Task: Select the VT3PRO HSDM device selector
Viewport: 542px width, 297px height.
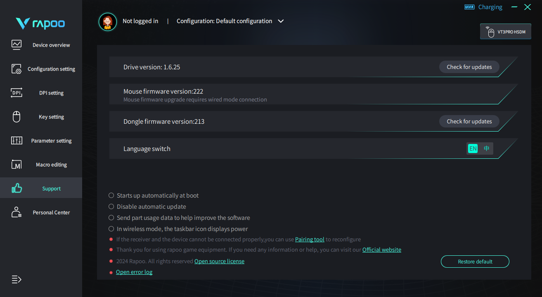Action: pos(505,32)
